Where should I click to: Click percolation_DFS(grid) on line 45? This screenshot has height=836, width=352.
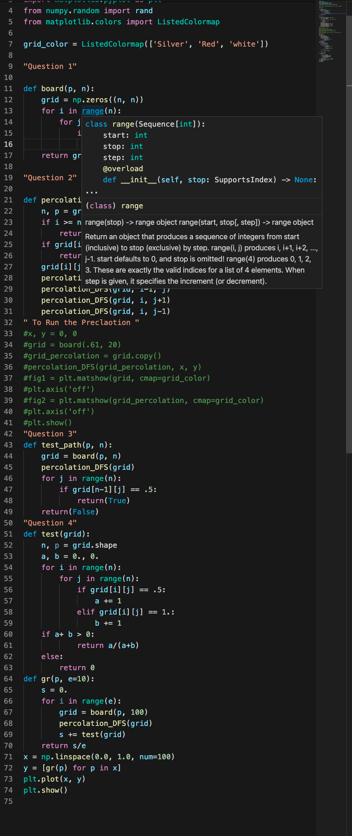(88, 467)
